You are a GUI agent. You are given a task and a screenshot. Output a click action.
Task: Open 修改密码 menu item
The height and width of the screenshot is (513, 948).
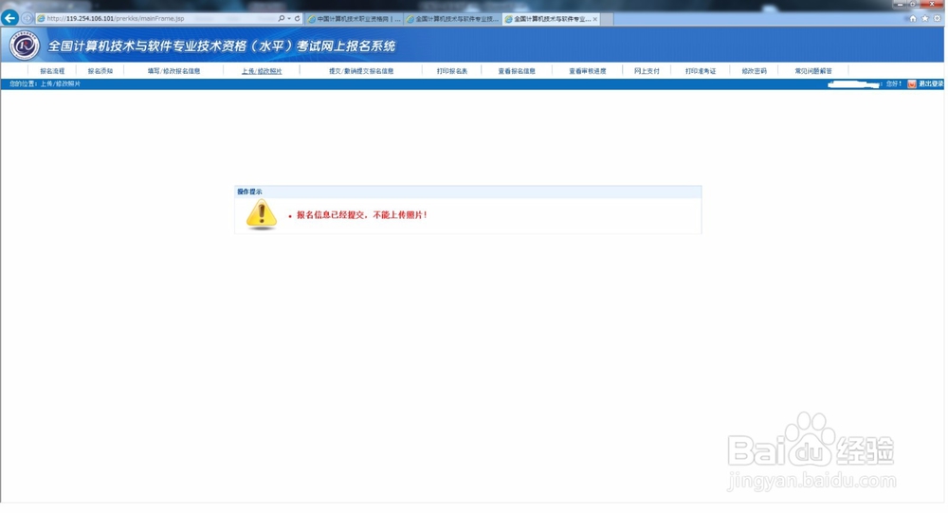pos(754,71)
